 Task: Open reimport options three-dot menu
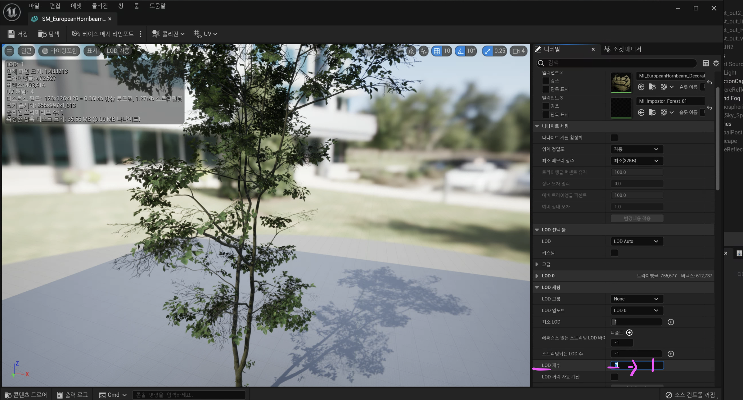141,34
